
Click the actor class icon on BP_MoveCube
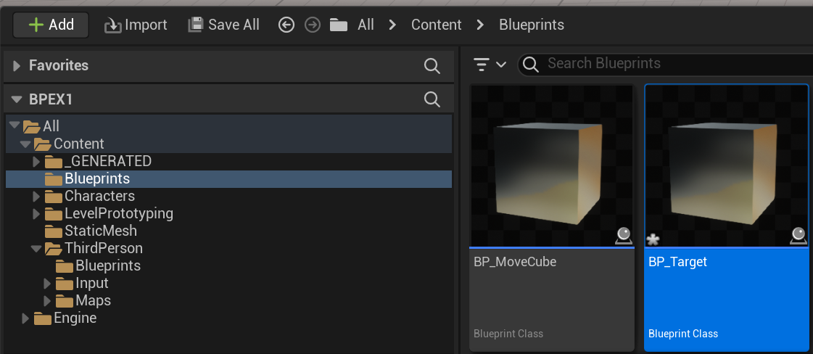click(623, 236)
